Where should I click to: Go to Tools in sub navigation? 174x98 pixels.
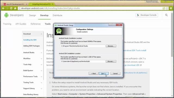[x=48, y=24]
